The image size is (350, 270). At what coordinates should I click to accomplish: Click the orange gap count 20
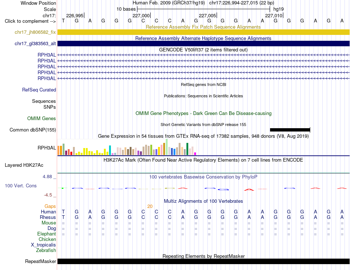150,206
